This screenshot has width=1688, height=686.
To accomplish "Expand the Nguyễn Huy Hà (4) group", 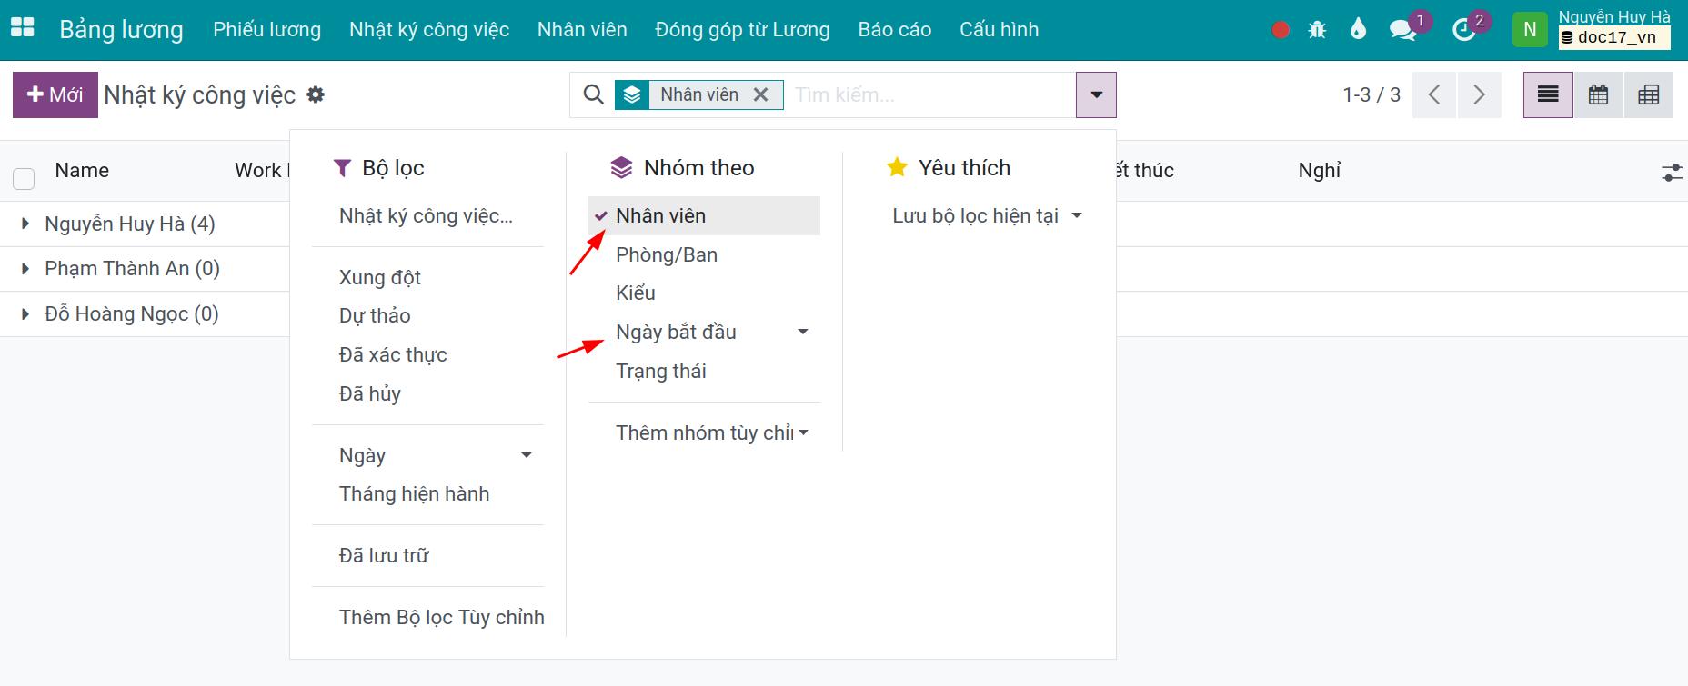I will coord(129,224).
